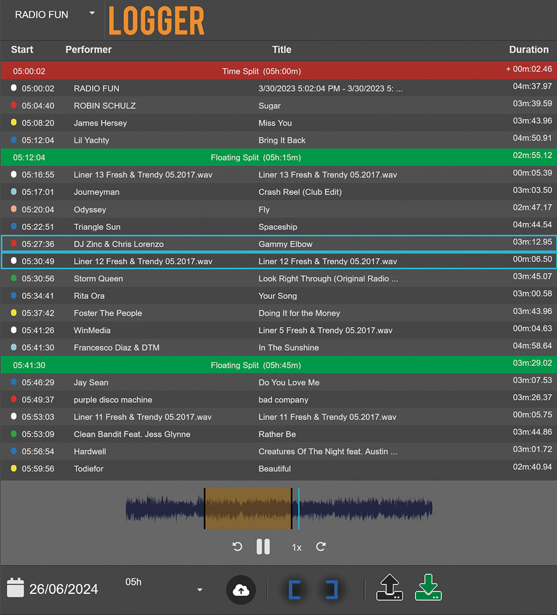Expand the 05h hour selector
The width and height of the screenshot is (557, 615).
[x=199, y=590]
